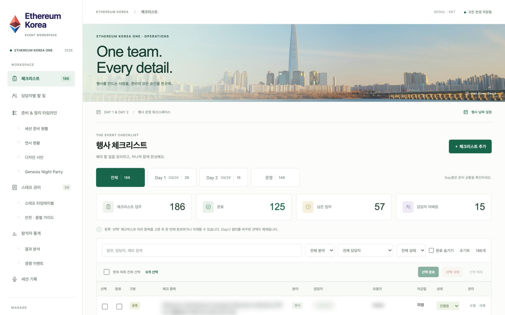Viewport: 505px width, 315px height.
Task: Open 세션 준비 현황 in the sidebar
Action: pyautogui.click(x=37, y=129)
